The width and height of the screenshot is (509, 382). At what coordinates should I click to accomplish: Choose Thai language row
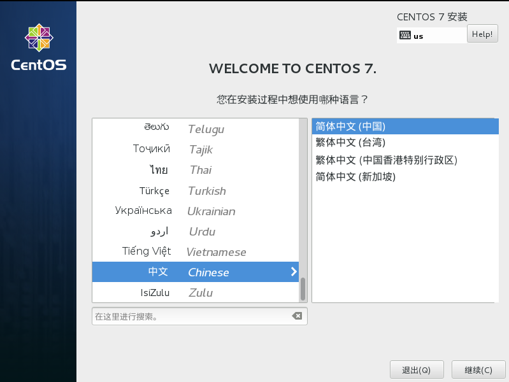[x=196, y=170]
